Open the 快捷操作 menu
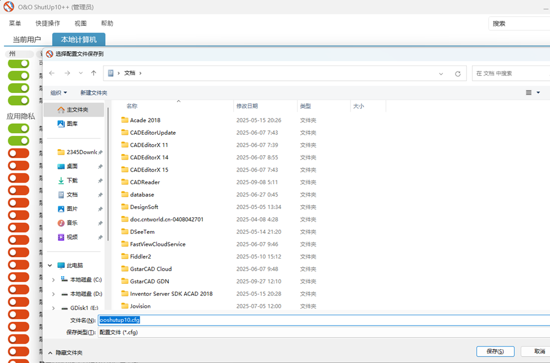 click(48, 24)
